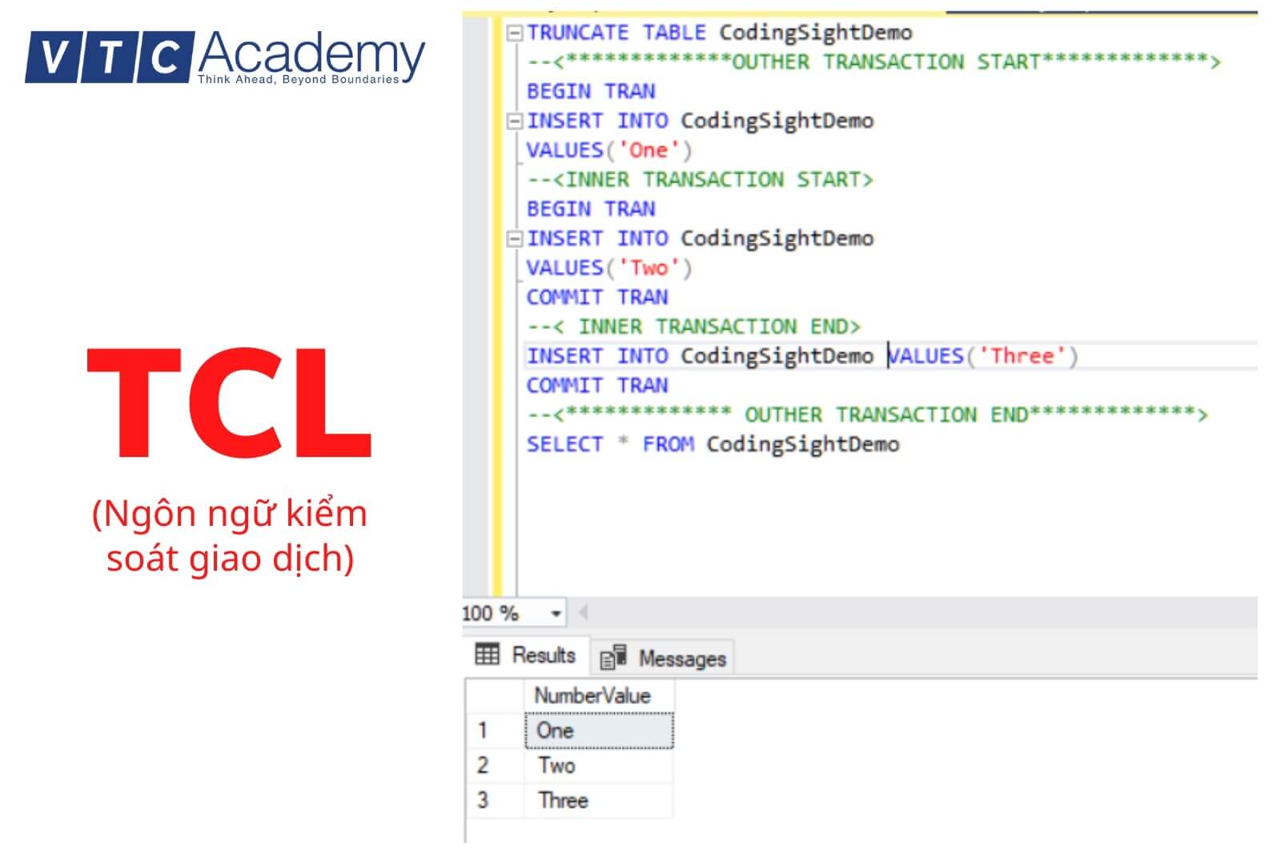1281x854 pixels.
Task: Click row header number 1
Action: point(483,731)
